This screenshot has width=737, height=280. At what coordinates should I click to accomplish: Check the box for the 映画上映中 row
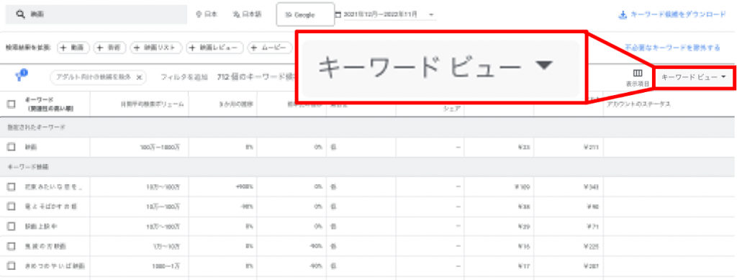point(12,226)
